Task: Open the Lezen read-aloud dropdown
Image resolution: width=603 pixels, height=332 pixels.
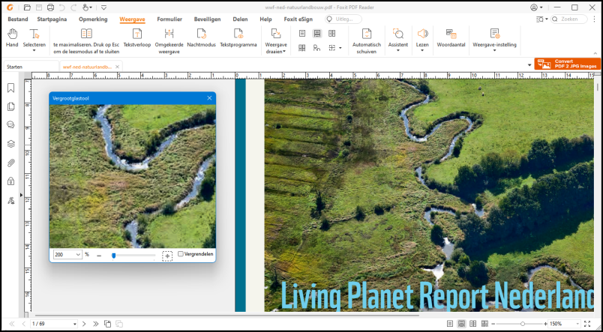Action: [x=422, y=50]
